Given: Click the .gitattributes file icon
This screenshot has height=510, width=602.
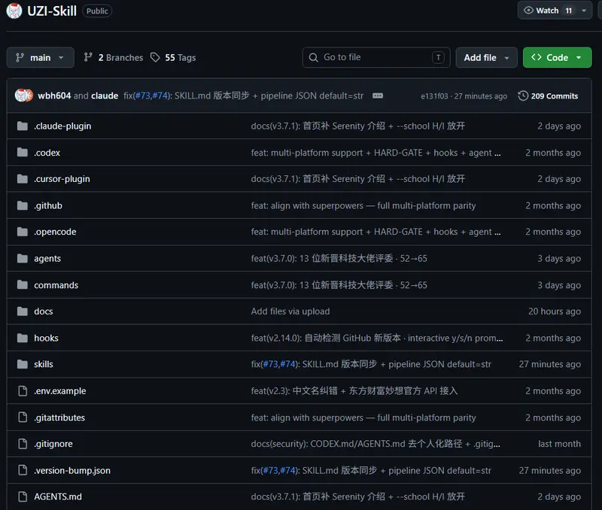Looking at the screenshot, I should coord(23,417).
